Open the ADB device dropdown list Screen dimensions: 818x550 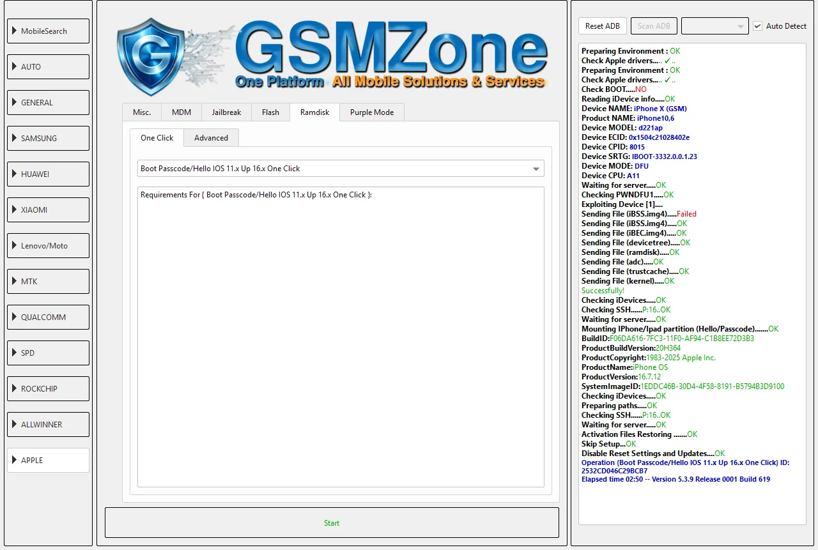click(714, 26)
